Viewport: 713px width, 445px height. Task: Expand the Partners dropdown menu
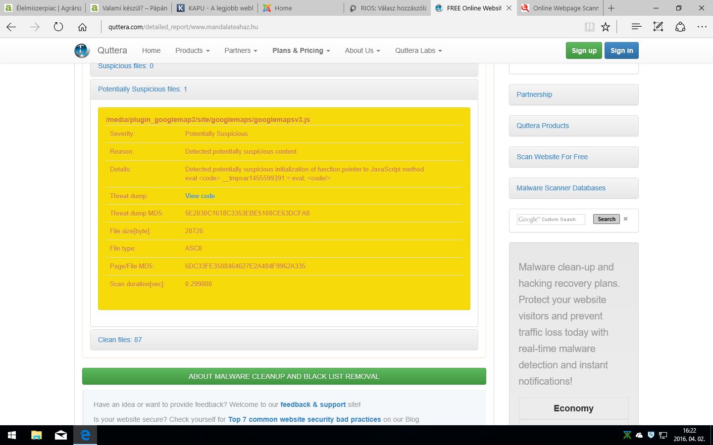click(x=241, y=50)
